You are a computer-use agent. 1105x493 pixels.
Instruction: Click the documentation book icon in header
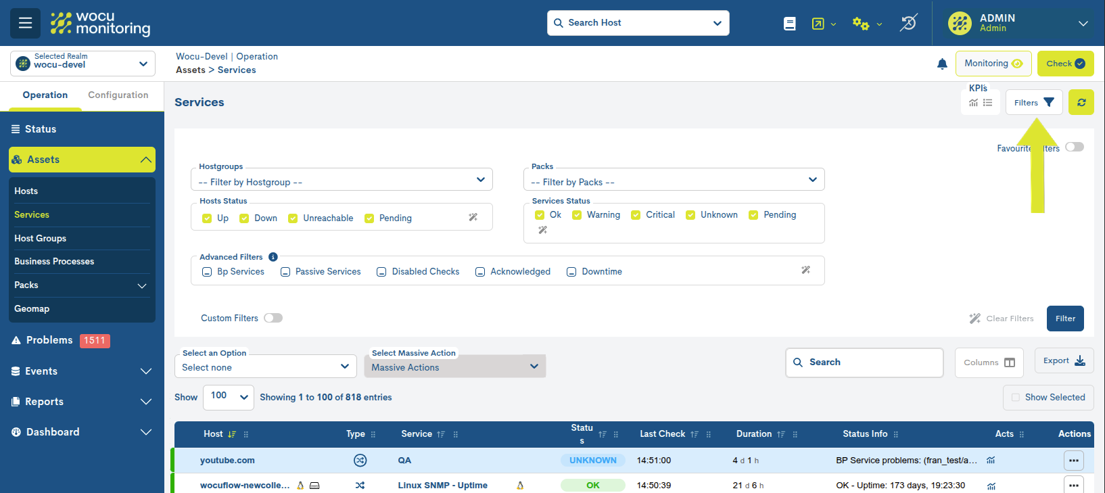789,24
